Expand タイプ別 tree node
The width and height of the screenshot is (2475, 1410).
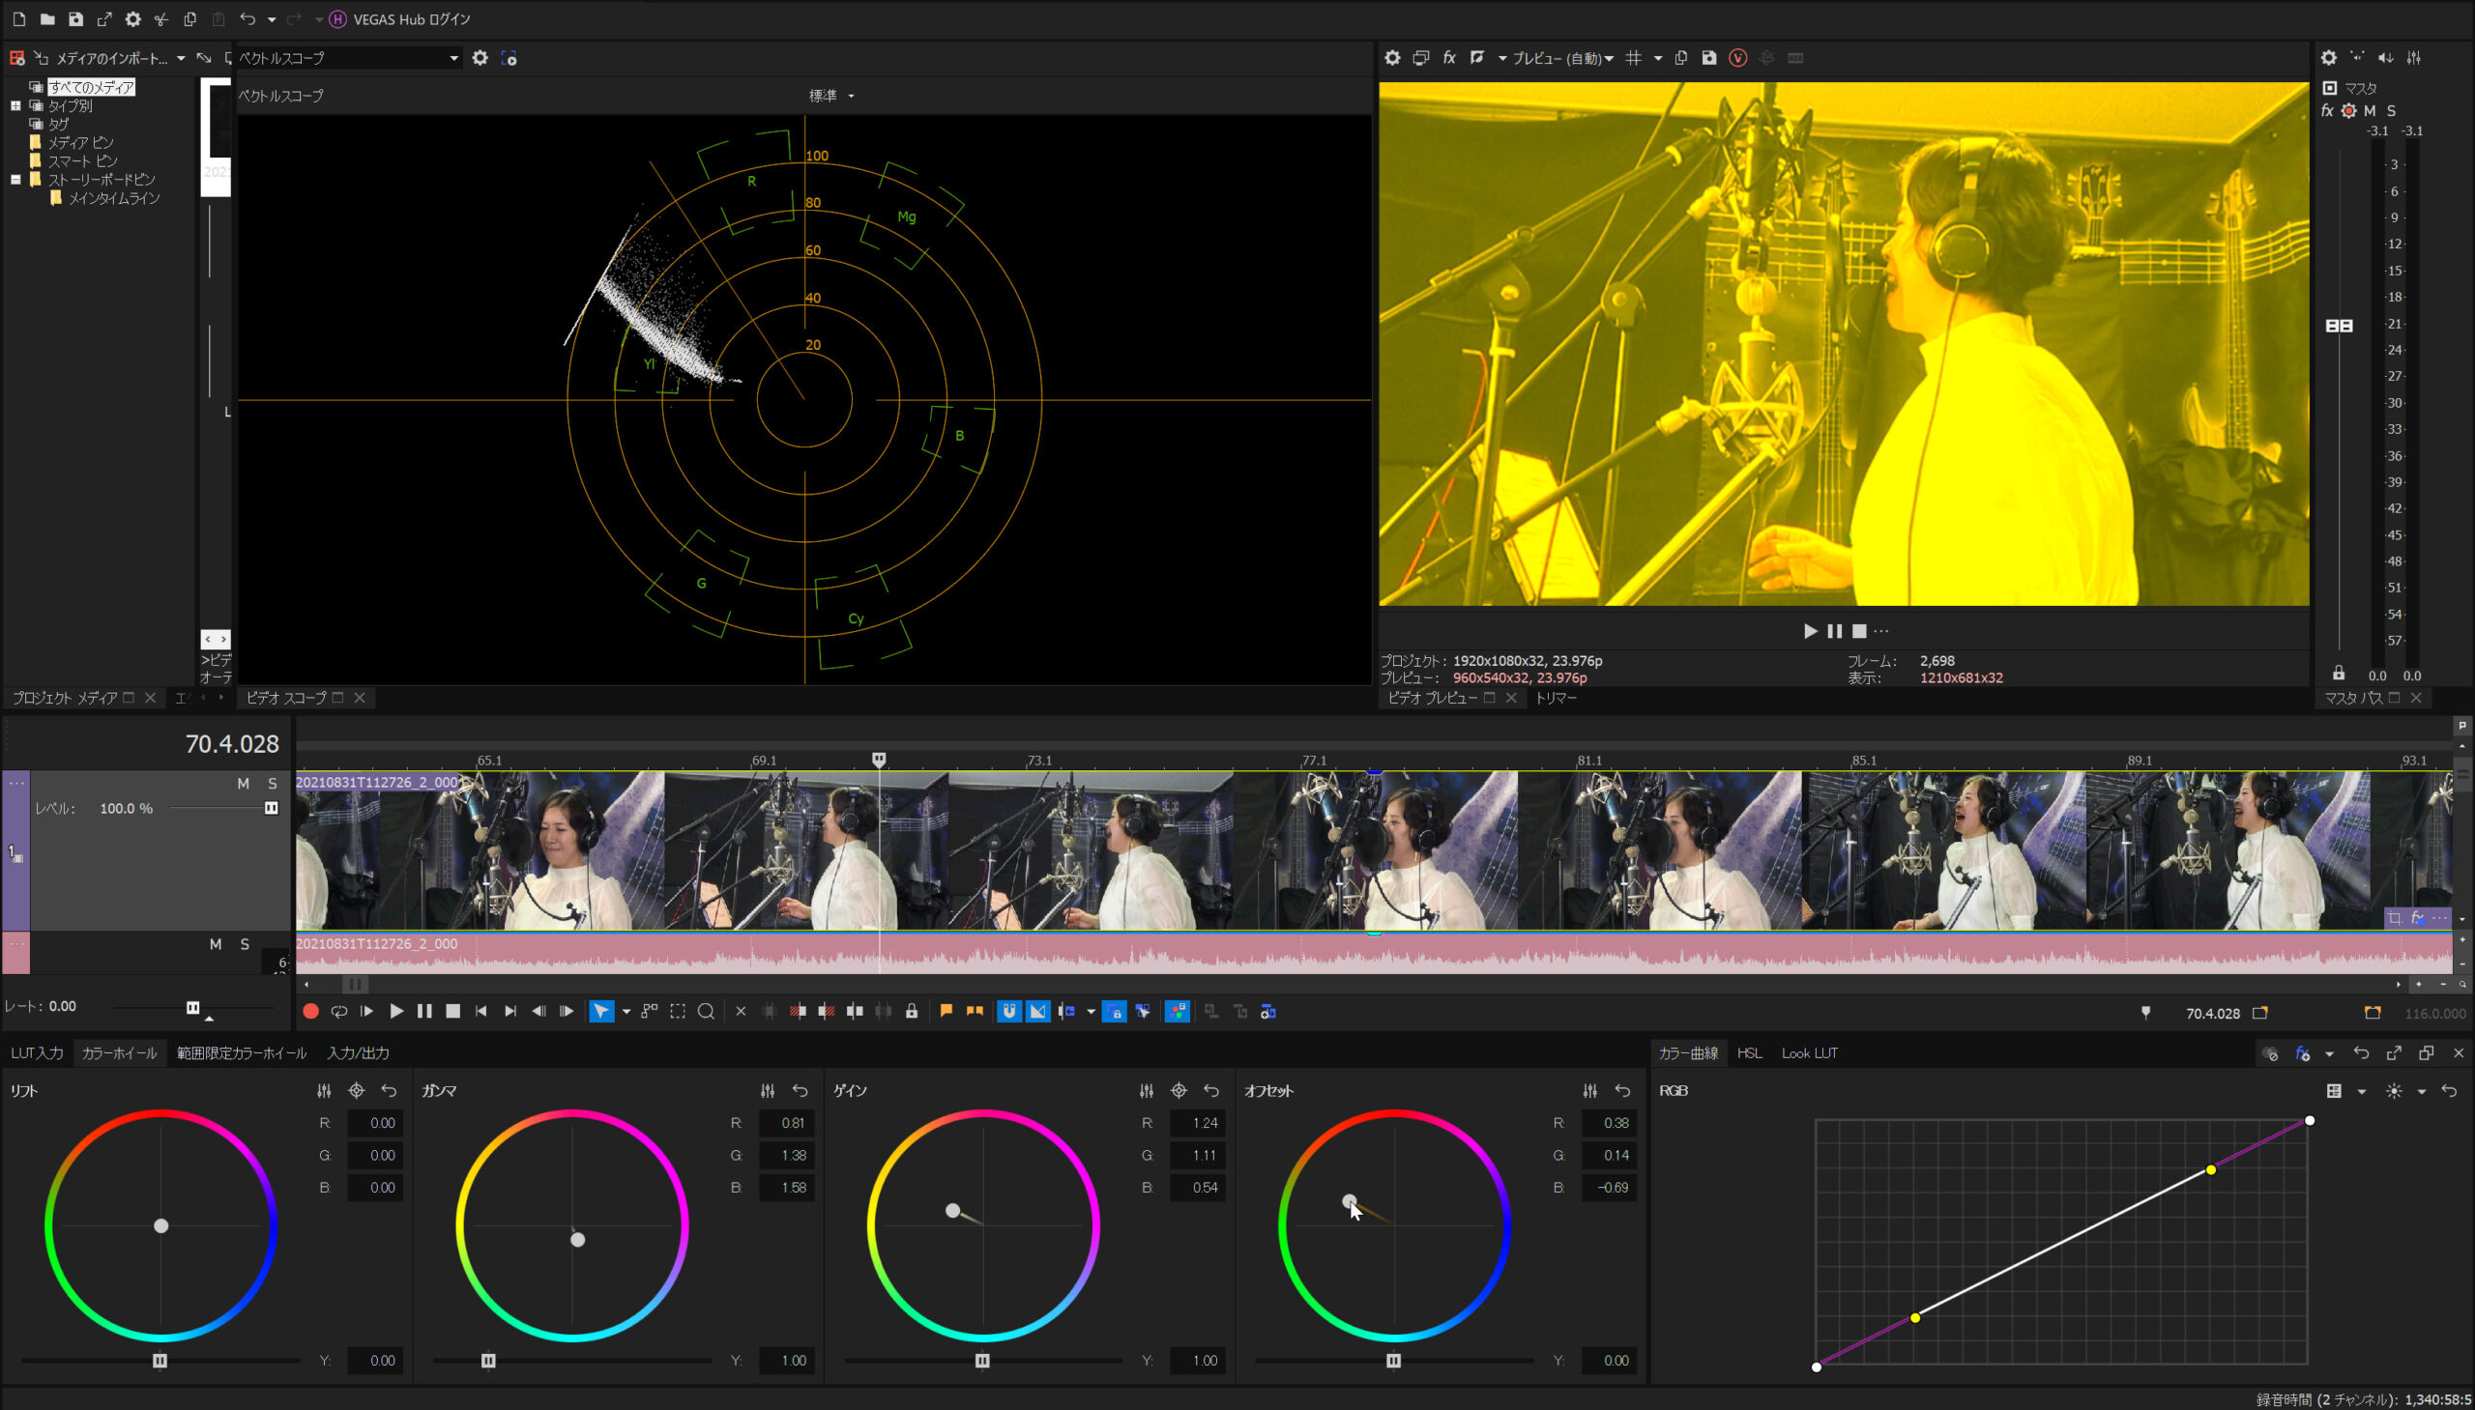coord(15,105)
